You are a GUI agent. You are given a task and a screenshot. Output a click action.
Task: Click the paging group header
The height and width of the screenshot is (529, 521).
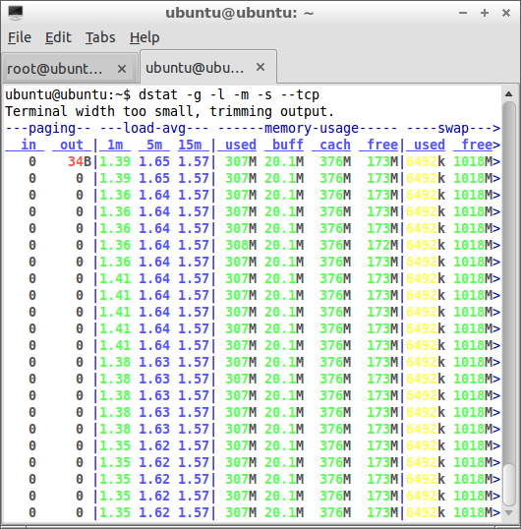48,128
